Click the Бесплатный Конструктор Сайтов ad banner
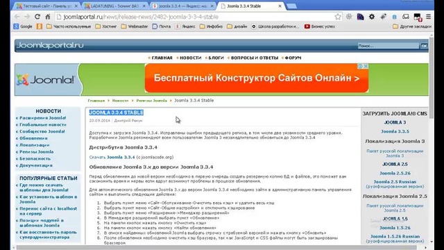The height and width of the screenshot is (250, 444). (x=257, y=78)
